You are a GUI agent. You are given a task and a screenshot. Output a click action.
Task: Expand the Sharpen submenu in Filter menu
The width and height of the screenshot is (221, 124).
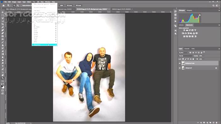tap(45, 36)
